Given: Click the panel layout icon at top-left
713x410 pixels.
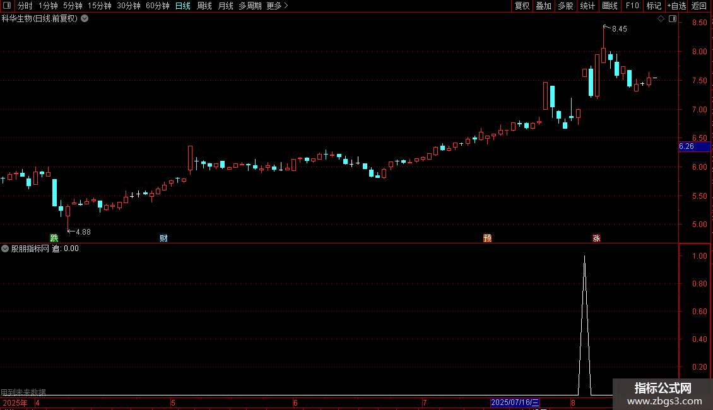Looking at the screenshot, I should point(7,6).
